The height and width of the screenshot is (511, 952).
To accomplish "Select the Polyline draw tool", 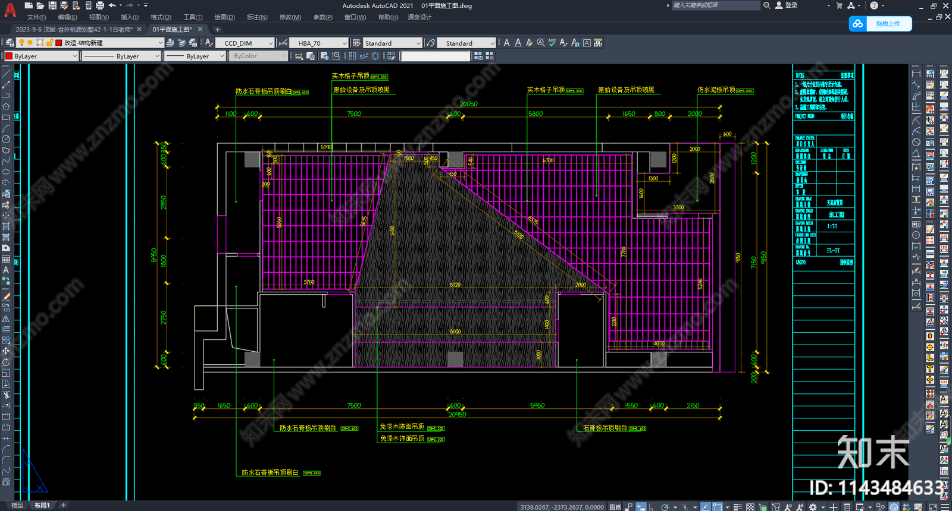I will (6, 96).
